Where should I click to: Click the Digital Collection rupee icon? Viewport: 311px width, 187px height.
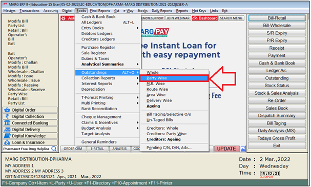7,116
